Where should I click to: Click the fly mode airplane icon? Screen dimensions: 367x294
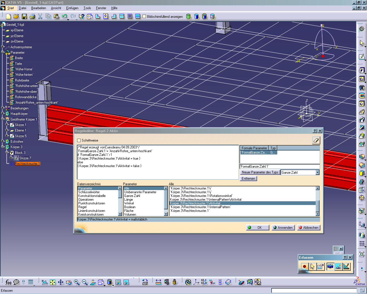coord(45,282)
